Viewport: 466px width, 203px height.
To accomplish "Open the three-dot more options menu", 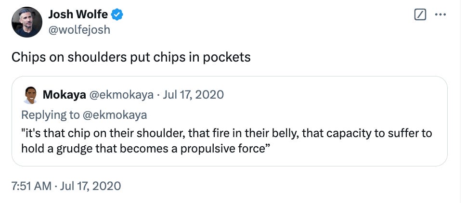I will pos(440,15).
